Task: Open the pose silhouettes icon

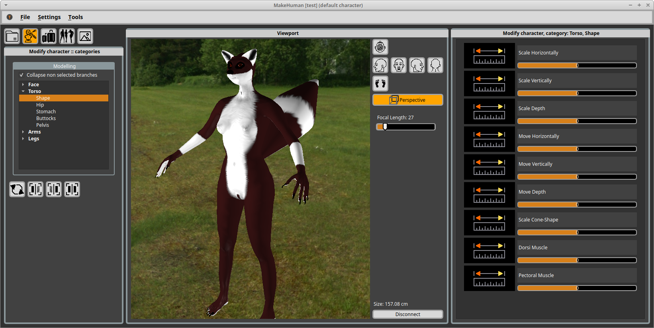Action: click(x=67, y=36)
